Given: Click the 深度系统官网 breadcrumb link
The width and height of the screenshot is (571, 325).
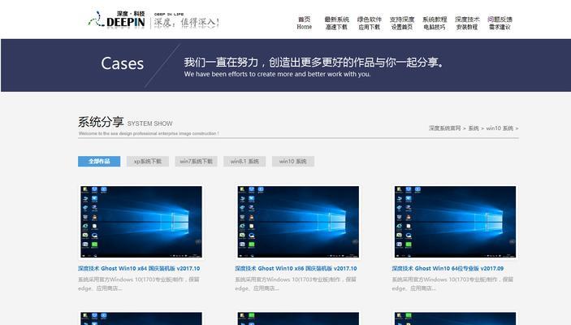Looking at the screenshot, I should coord(444,128).
